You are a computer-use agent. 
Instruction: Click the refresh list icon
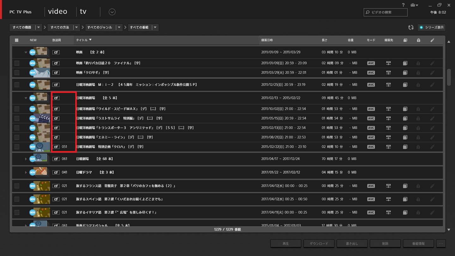[410, 27]
